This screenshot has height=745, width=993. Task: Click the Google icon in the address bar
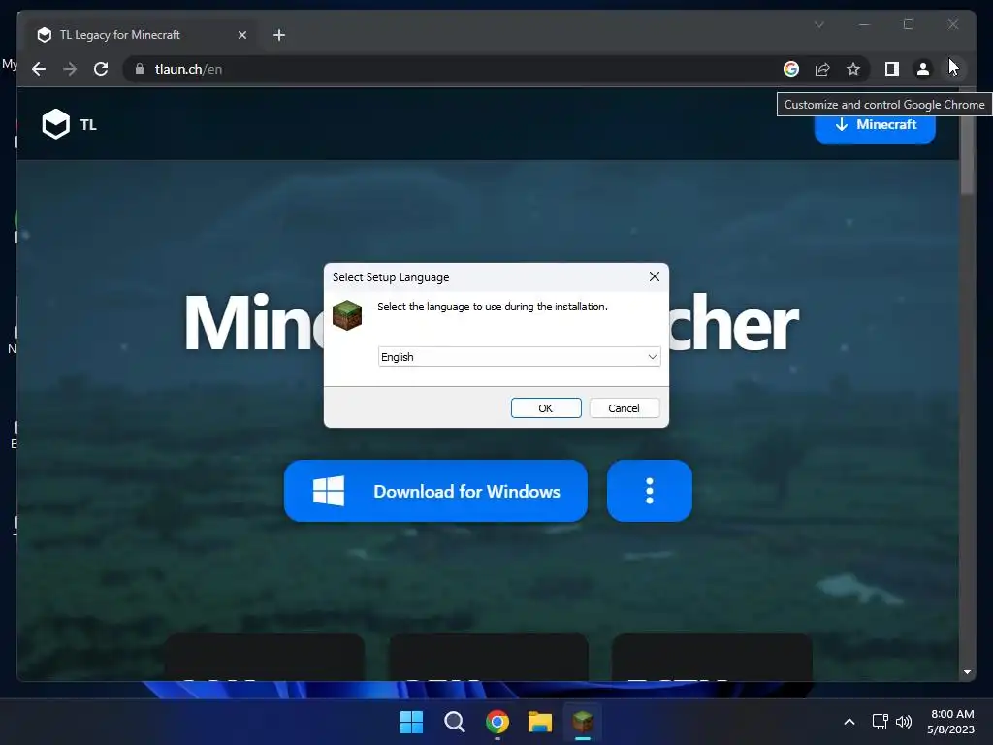(791, 69)
